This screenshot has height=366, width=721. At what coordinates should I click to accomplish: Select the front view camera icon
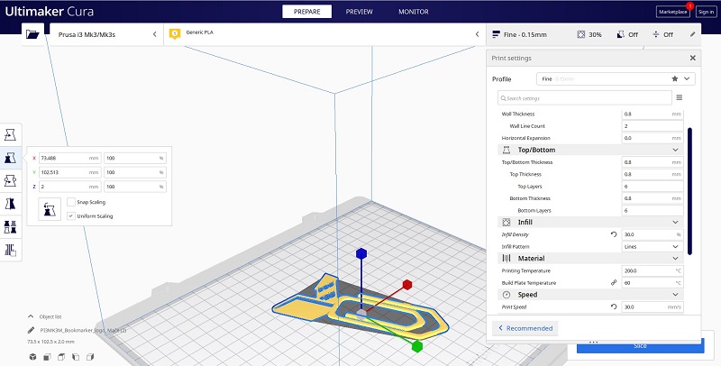[47, 357]
